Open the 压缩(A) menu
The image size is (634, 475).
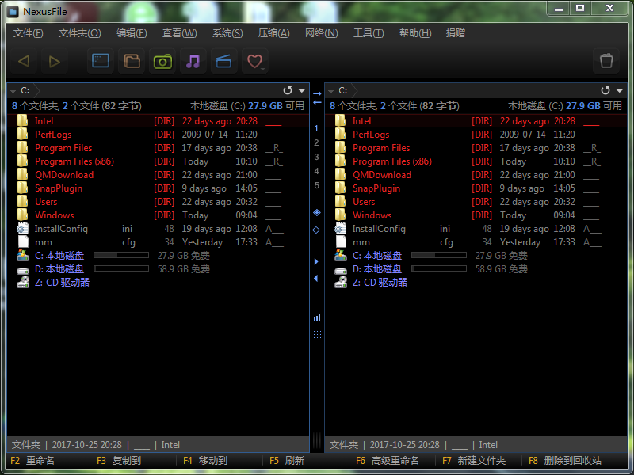(273, 33)
